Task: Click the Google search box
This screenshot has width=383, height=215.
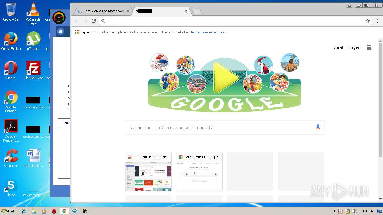Action: point(224,128)
